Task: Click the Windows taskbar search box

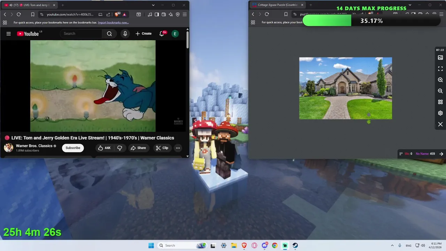Action: pyautogui.click(x=182, y=245)
